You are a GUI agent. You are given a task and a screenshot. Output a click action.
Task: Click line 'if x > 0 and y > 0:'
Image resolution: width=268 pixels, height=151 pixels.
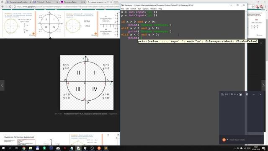[x=138, y=22]
